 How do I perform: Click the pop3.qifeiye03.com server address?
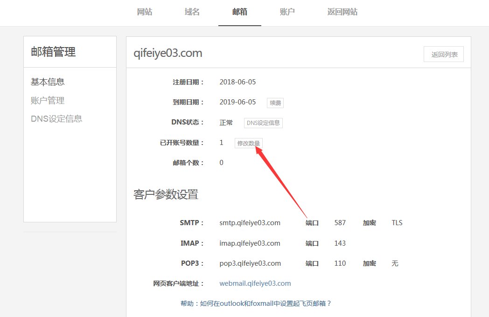coord(250,263)
